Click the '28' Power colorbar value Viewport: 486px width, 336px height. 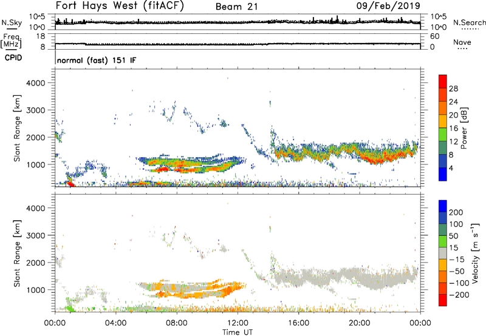[x=453, y=89]
